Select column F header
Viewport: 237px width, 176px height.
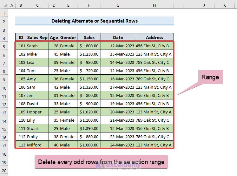89,5
